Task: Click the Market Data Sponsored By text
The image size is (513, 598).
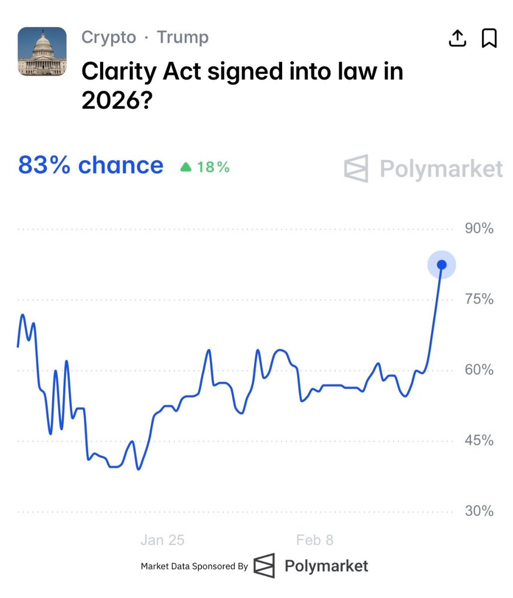Action: point(194,566)
